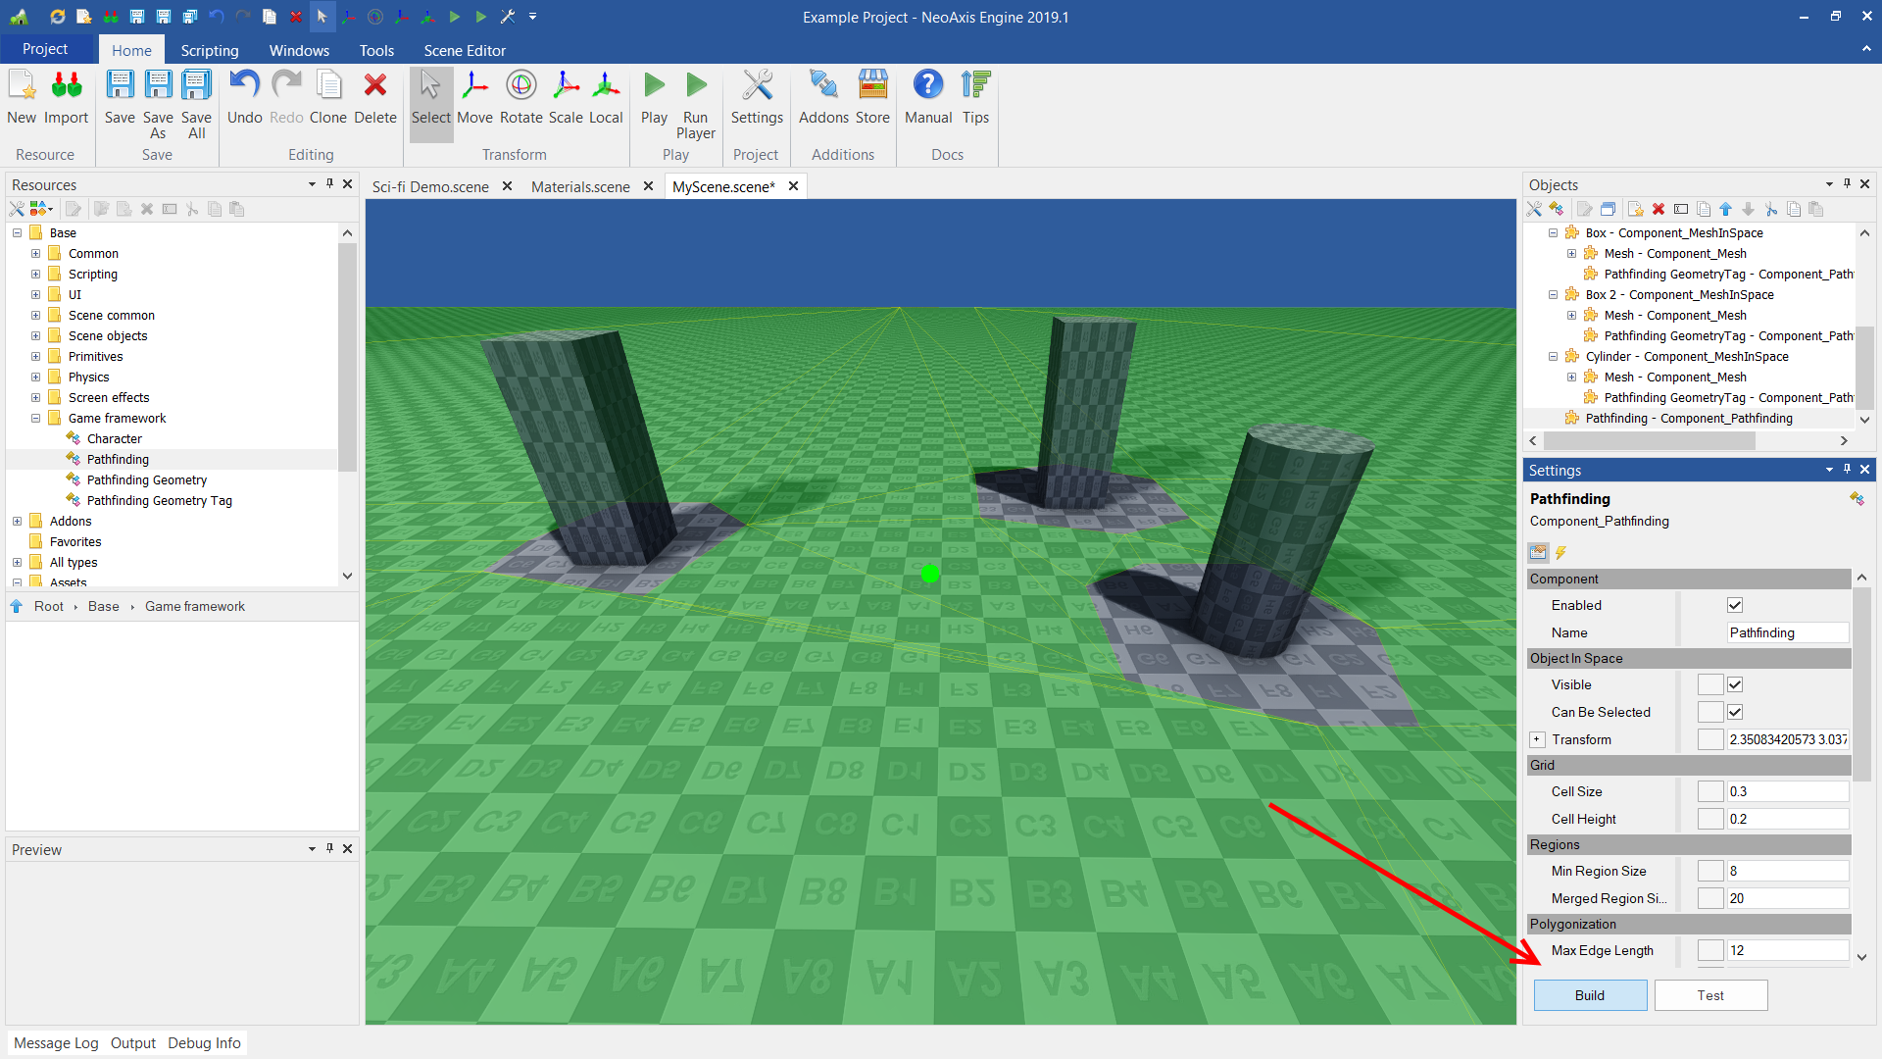Viewport: 1882px width, 1059px height.
Task: Expand the Transform property
Action: (1537, 740)
